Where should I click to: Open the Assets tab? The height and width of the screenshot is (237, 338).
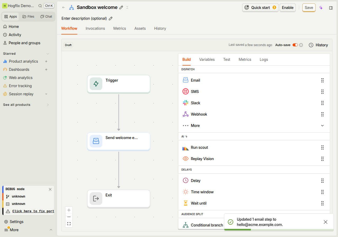[140, 28]
